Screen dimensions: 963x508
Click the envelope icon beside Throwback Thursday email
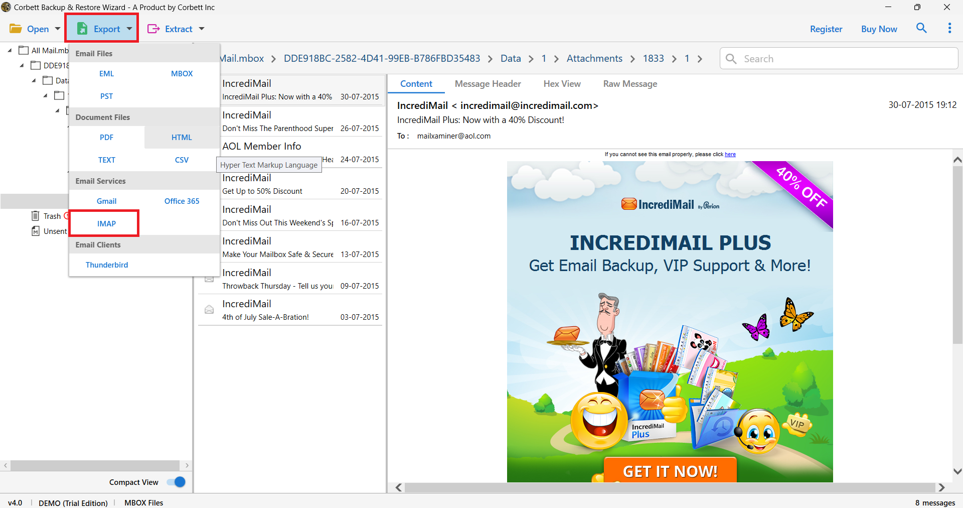pos(209,279)
